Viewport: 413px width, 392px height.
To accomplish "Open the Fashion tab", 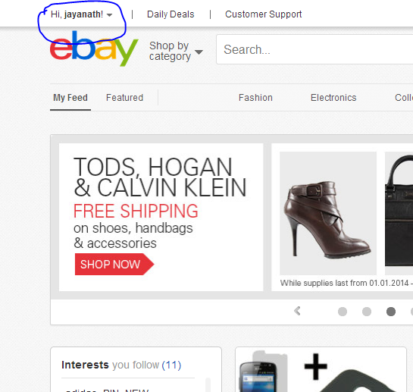I will [x=255, y=98].
